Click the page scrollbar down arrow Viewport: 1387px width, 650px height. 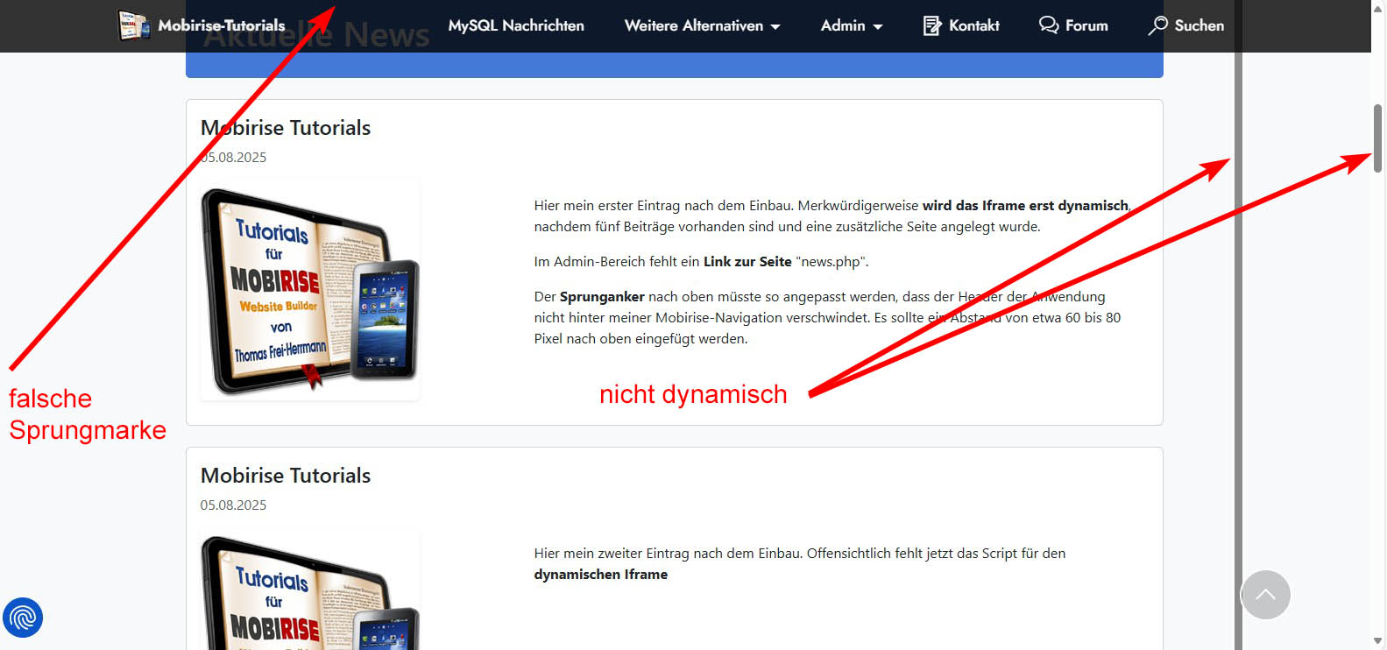tap(1378, 641)
